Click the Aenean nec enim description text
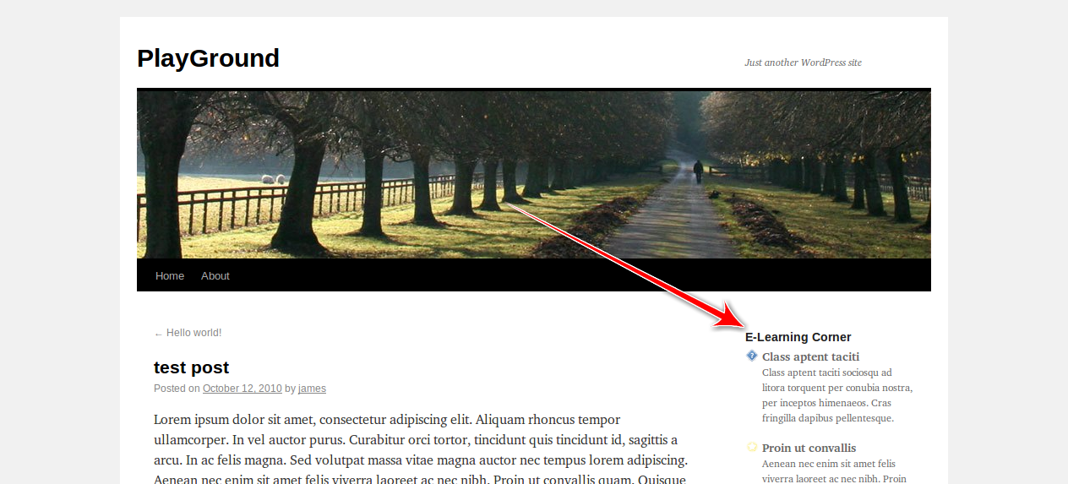Screen dimensions: 1068x484 pyautogui.click(x=834, y=471)
